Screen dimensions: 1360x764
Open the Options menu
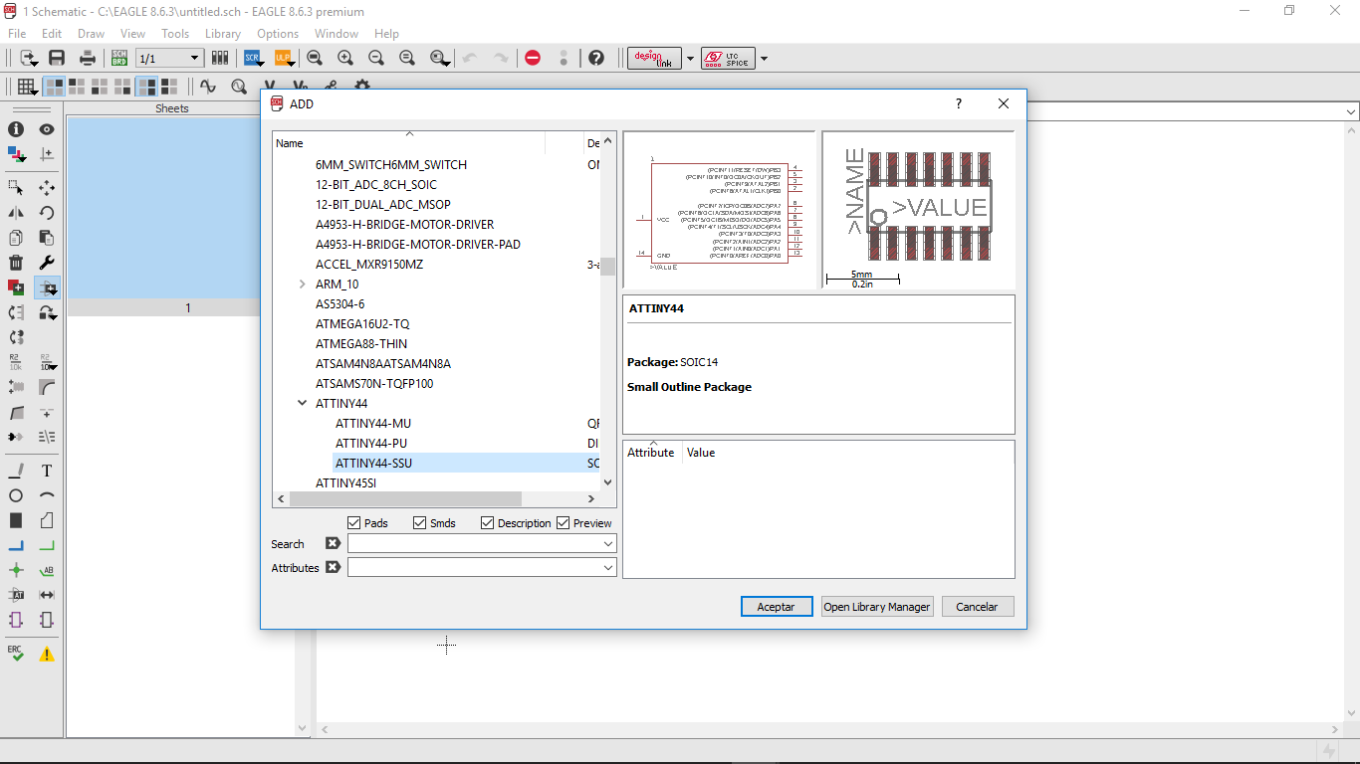point(278,34)
